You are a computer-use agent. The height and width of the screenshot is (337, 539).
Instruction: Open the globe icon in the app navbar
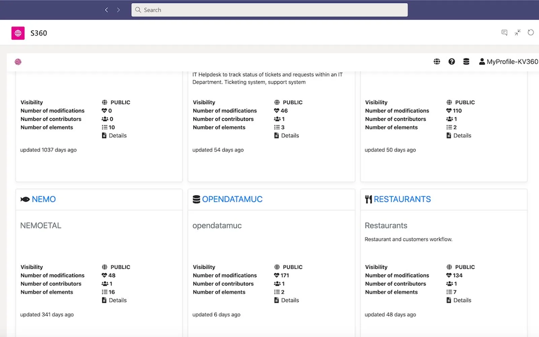pos(437,61)
